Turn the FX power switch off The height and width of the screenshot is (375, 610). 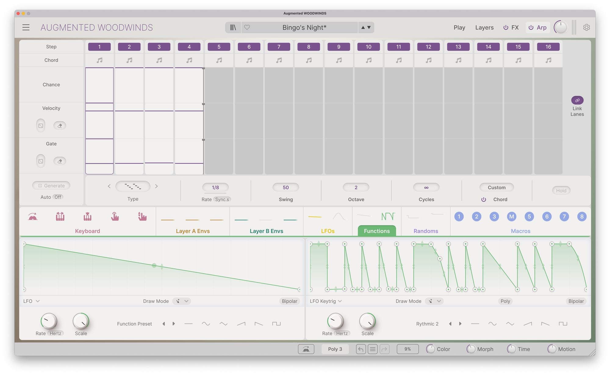click(x=506, y=27)
